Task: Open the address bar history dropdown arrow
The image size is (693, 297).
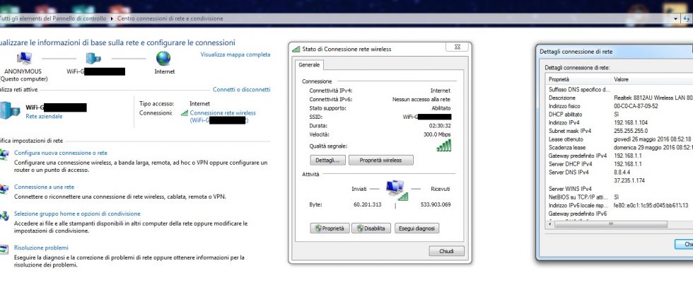Action: pos(675,18)
